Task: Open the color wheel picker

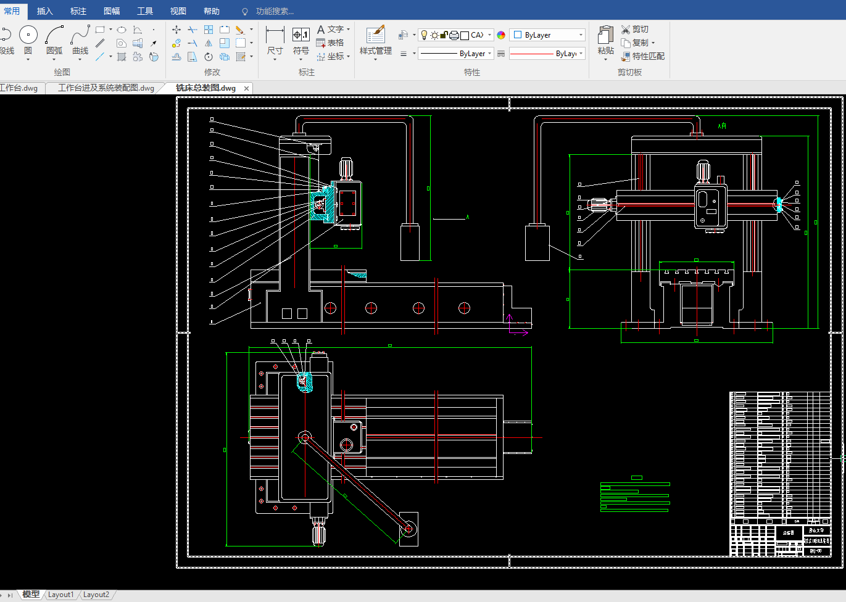Action: pos(501,35)
